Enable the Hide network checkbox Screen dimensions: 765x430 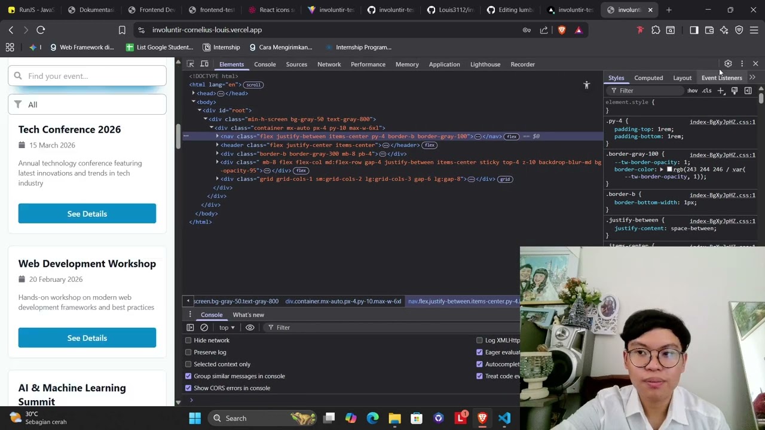(x=188, y=340)
